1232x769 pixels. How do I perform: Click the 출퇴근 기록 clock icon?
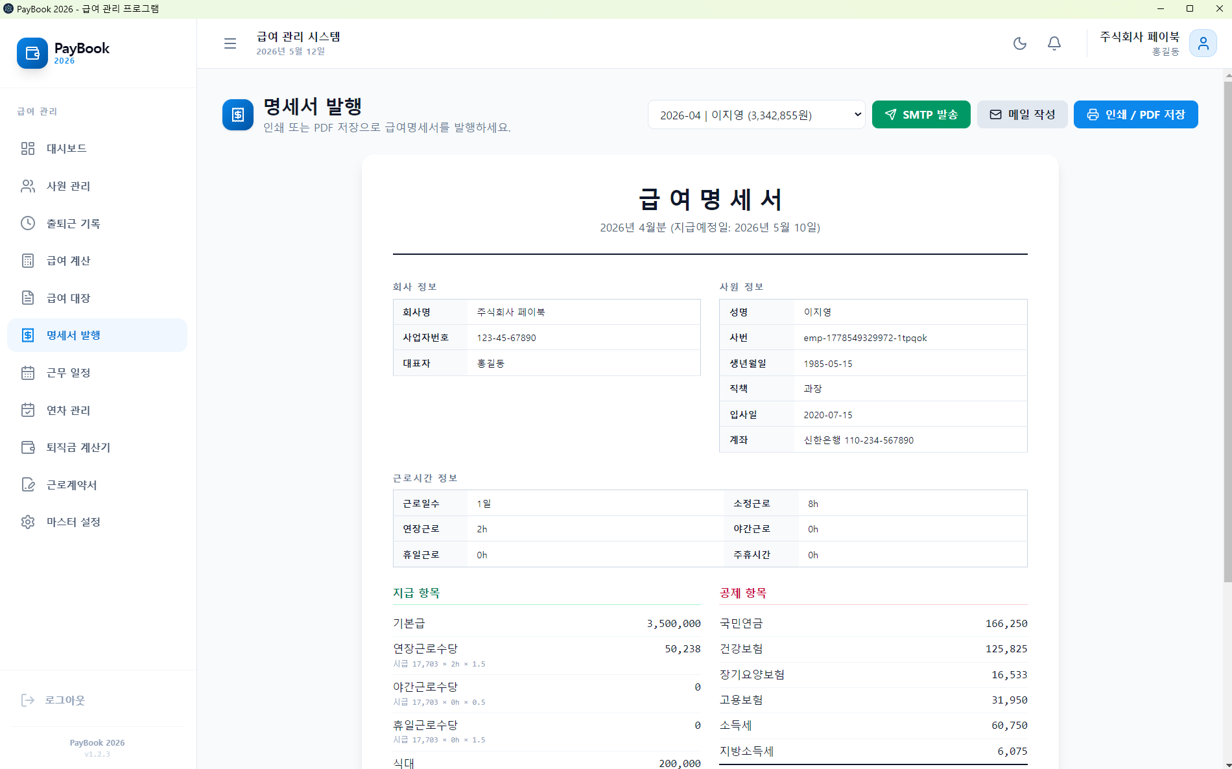(x=28, y=223)
